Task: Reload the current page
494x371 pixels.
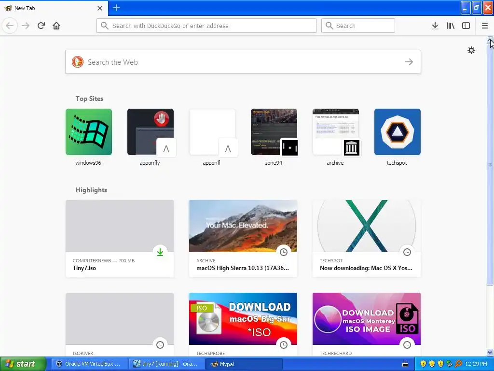Action: [x=41, y=26]
